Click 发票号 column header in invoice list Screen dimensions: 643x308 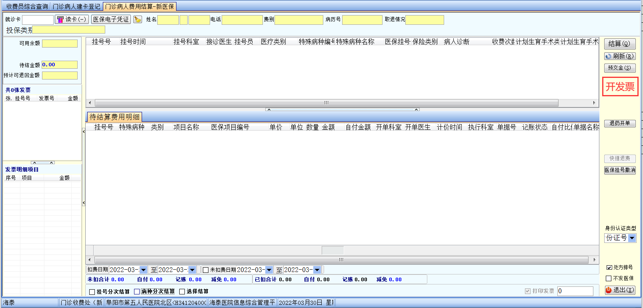(x=46, y=98)
